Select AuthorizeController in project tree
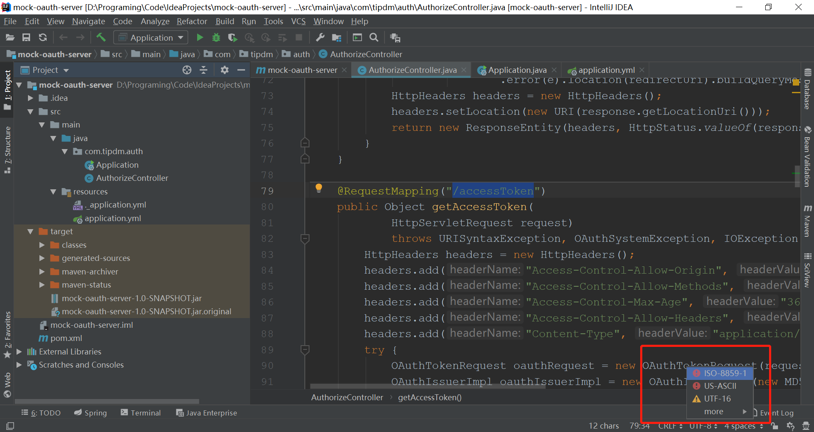Screen dimensions: 814x432 pos(132,178)
